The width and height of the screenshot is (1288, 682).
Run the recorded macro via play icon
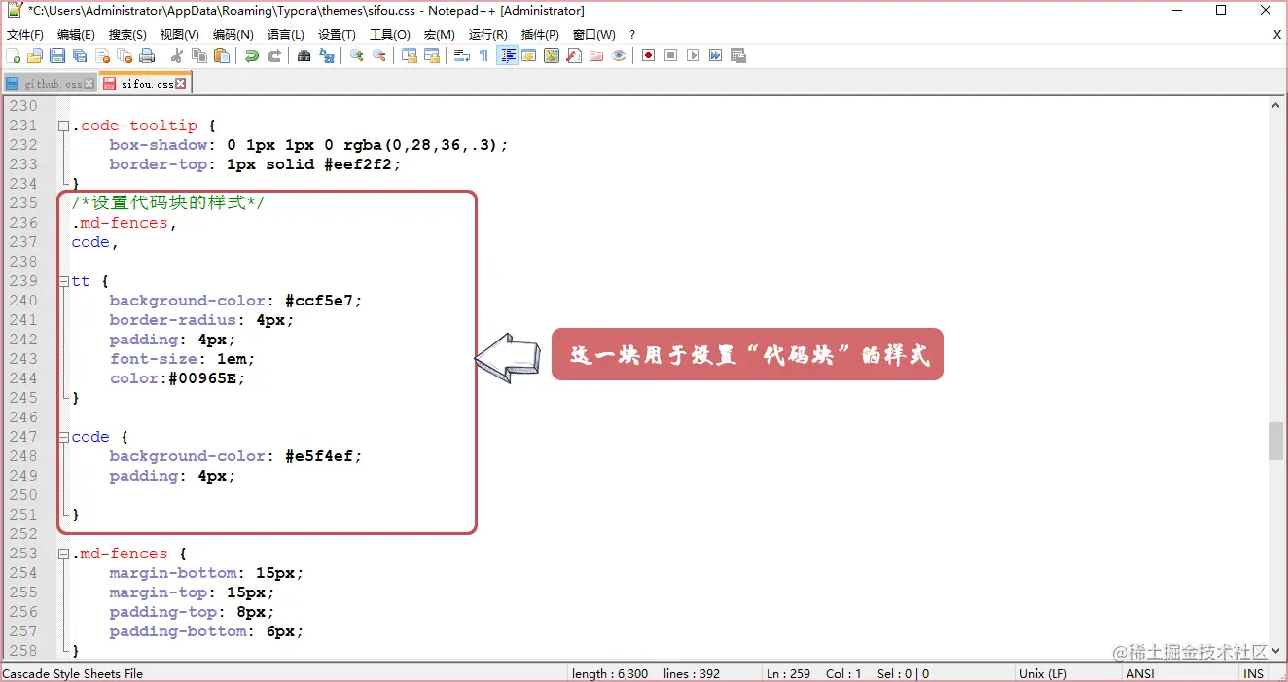[x=693, y=55]
